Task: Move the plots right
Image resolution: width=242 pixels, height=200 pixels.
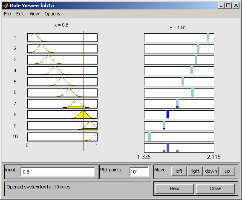Action: tap(195, 171)
